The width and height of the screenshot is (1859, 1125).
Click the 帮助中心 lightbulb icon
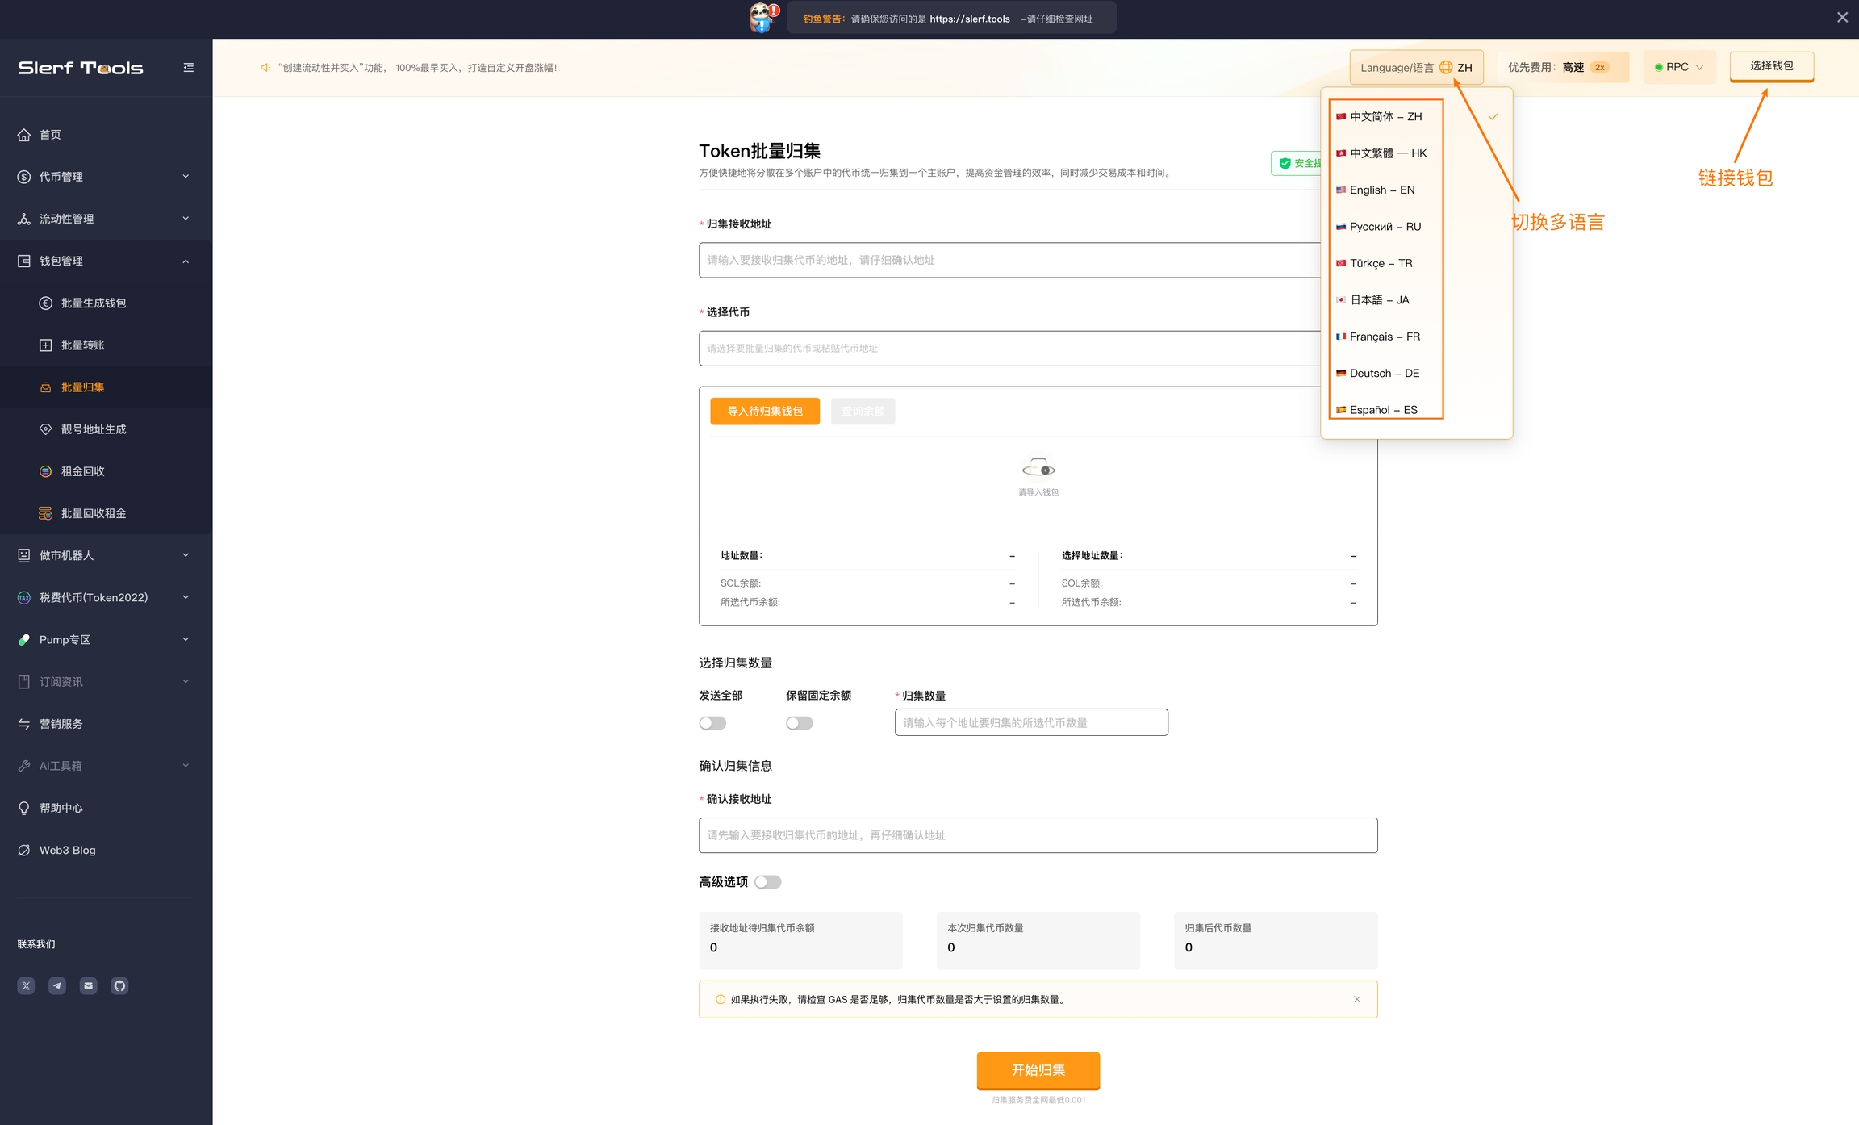[x=24, y=808]
